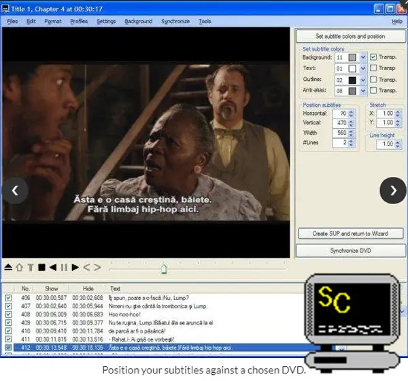Uncheck subtitle 406 checkbox

(8, 298)
